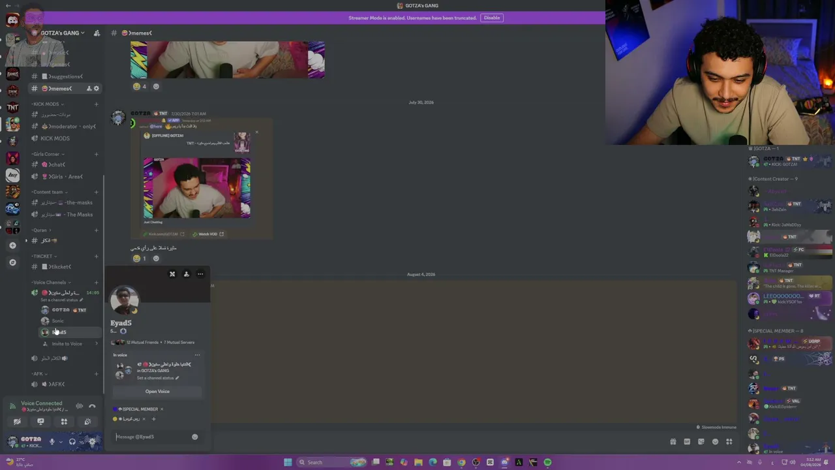Disconnect from voice with hang-up icon

[x=92, y=405]
